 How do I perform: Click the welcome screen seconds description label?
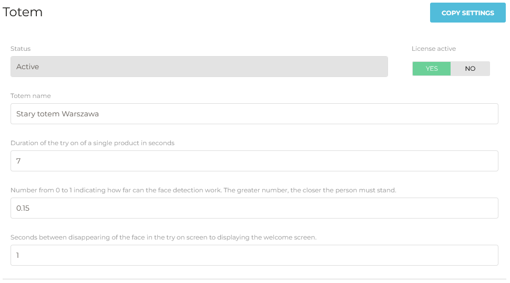(x=164, y=237)
